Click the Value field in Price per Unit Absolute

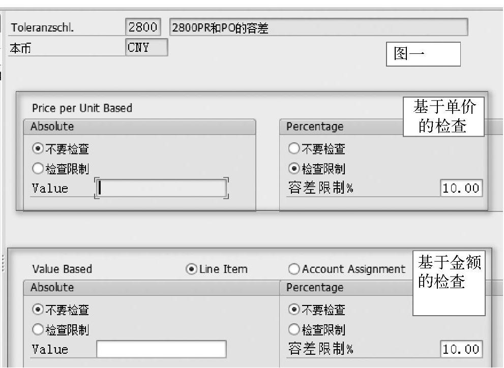click(x=162, y=189)
